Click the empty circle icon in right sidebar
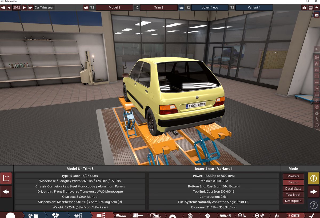The width and height of the screenshot is (320, 218). [x=317, y=126]
